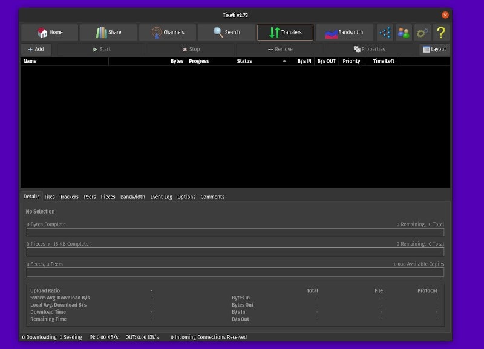
Task: Show the Pieces tab
Action: pyautogui.click(x=108, y=197)
